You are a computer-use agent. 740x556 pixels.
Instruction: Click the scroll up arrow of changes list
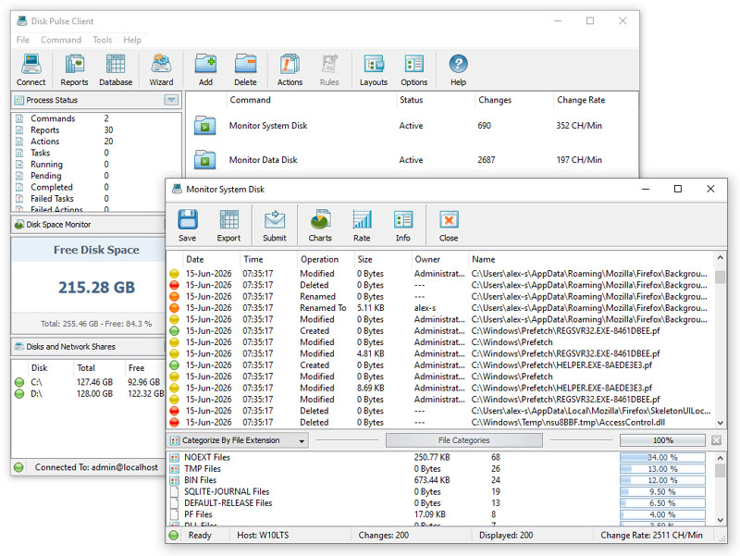[x=721, y=258]
